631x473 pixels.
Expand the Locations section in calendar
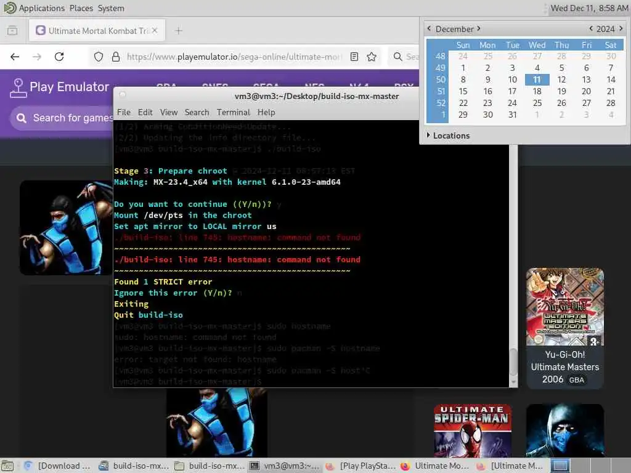(x=448, y=135)
